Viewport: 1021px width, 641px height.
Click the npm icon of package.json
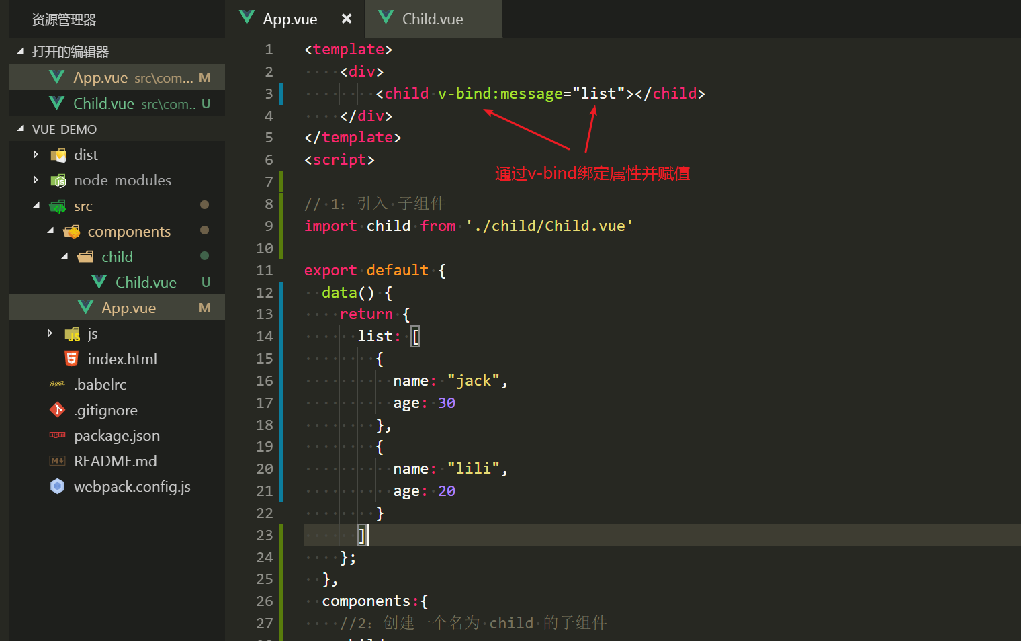coord(57,435)
